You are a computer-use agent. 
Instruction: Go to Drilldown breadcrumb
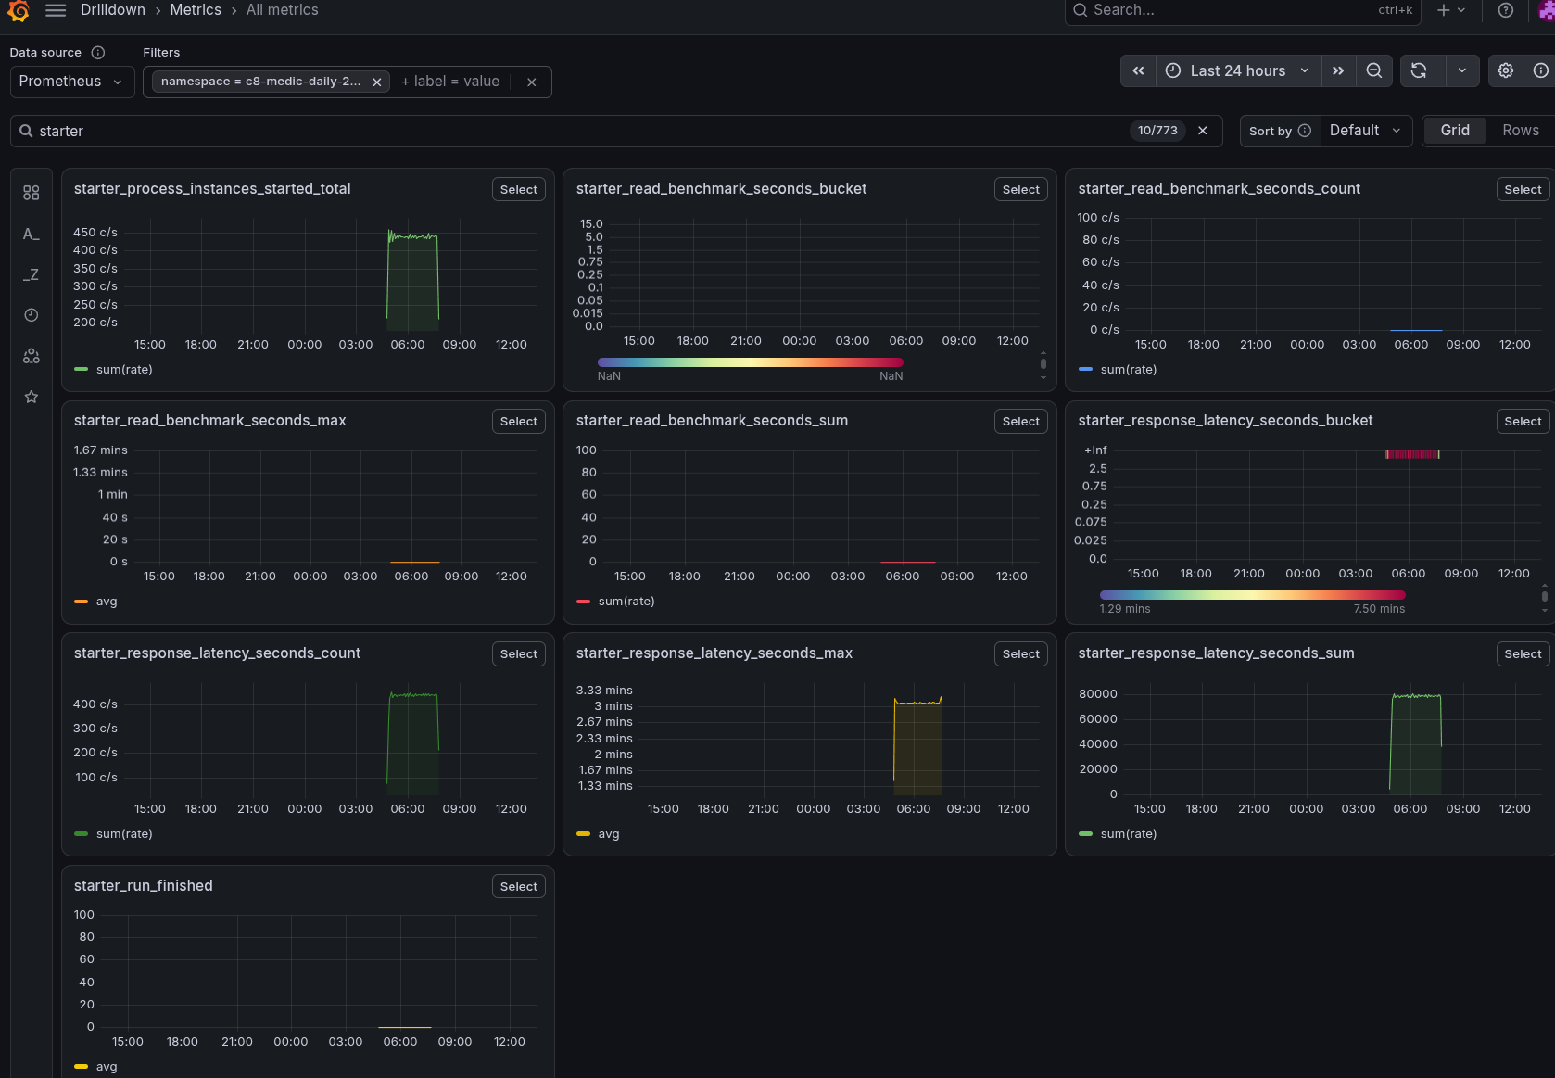(x=113, y=10)
